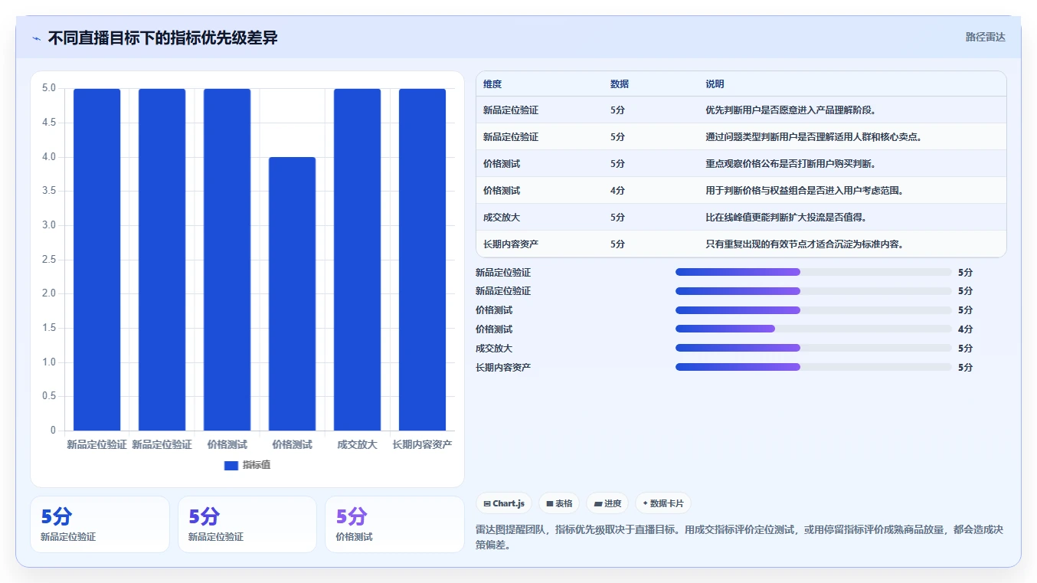Click the 成交放大 x-axis label under chart
1037x583 pixels.
357,444
